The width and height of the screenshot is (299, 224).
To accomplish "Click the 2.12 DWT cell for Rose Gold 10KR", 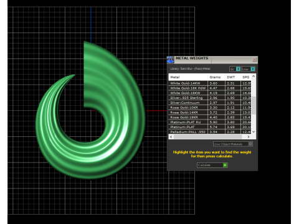I will tap(233, 108).
